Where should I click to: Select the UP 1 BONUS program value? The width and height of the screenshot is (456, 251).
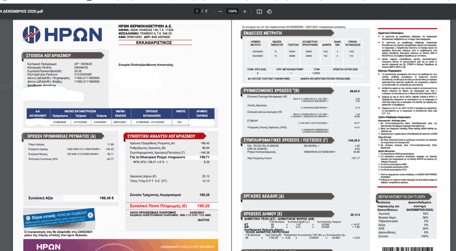click(83, 64)
